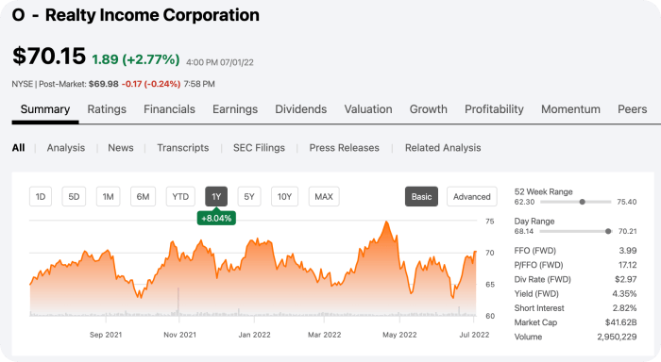Image resolution: width=661 pixels, height=362 pixels.
Task: Open the Financials tab
Action: [169, 109]
